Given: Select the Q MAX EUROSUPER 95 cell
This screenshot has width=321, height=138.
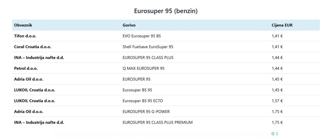Looking at the screenshot, I should click(144, 68).
